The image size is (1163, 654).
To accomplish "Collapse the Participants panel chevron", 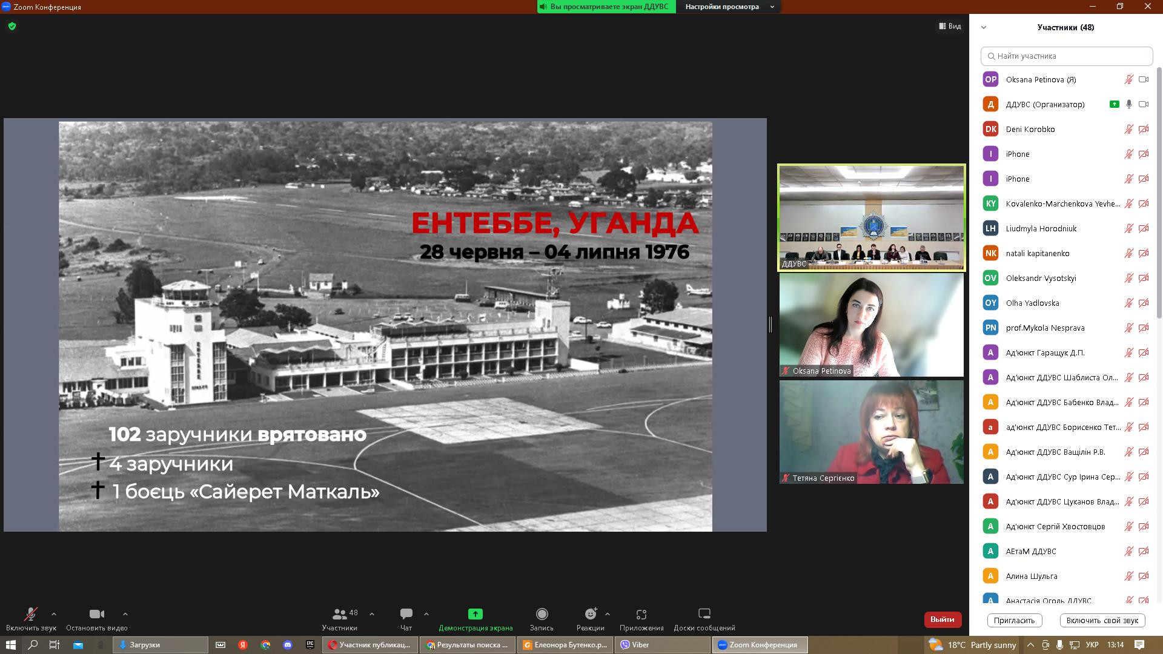I will pos(984,27).
